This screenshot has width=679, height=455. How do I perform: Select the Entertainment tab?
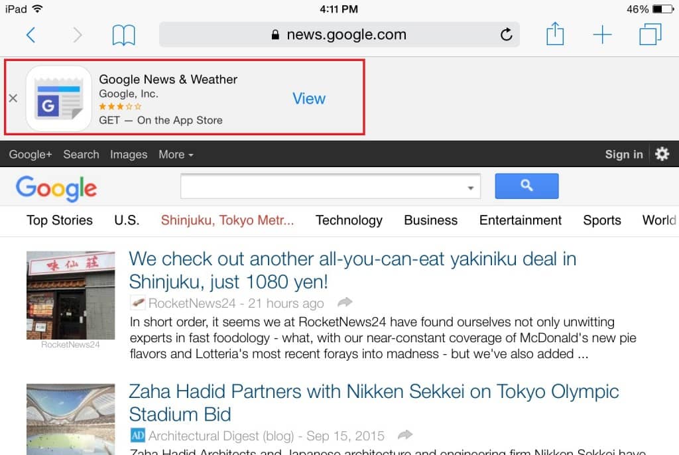pos(520,220)
